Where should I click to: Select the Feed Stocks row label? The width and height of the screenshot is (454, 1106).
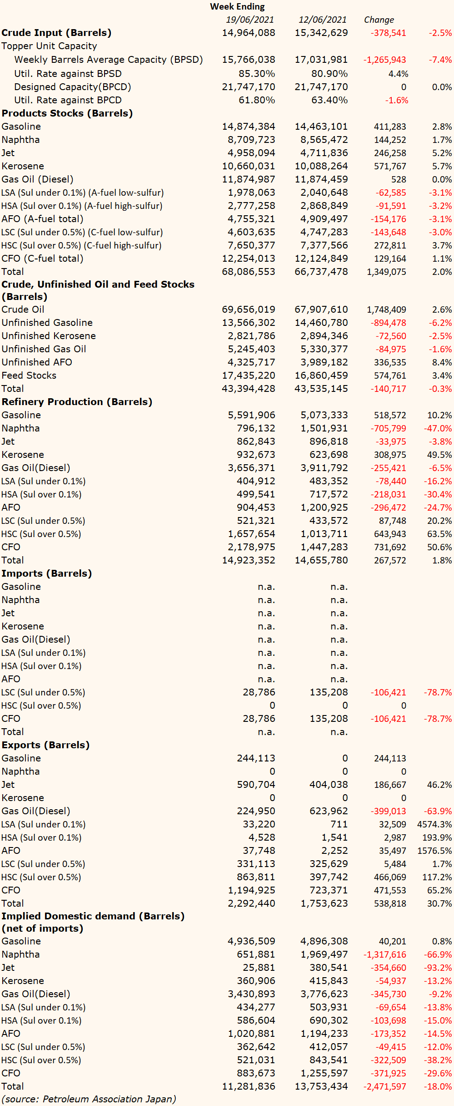pyautogui.click(x=29, y=375)
